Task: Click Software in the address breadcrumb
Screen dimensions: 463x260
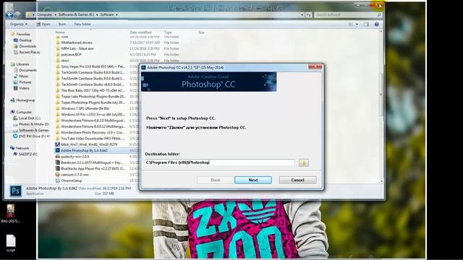Action: pyautogui.click(x=107, y=14)
